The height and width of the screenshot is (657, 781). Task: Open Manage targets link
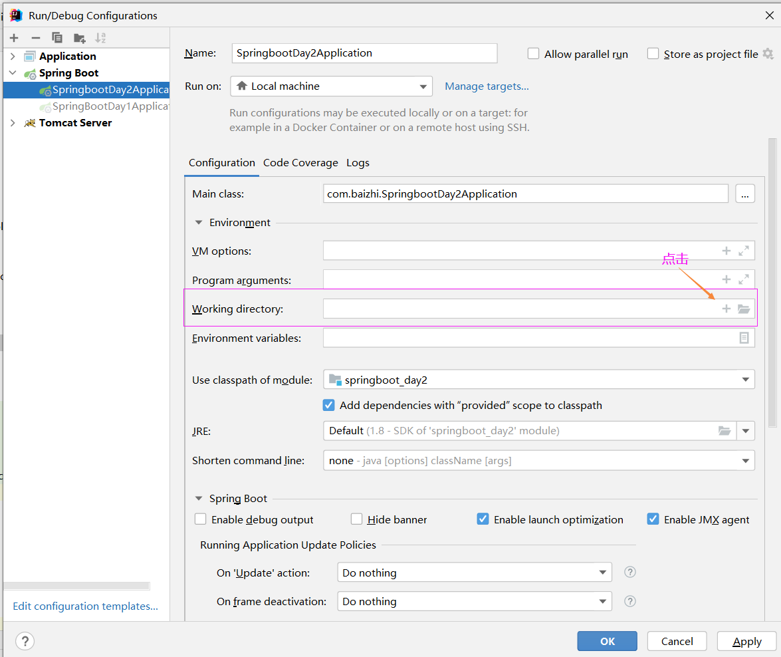click(487, 86)
